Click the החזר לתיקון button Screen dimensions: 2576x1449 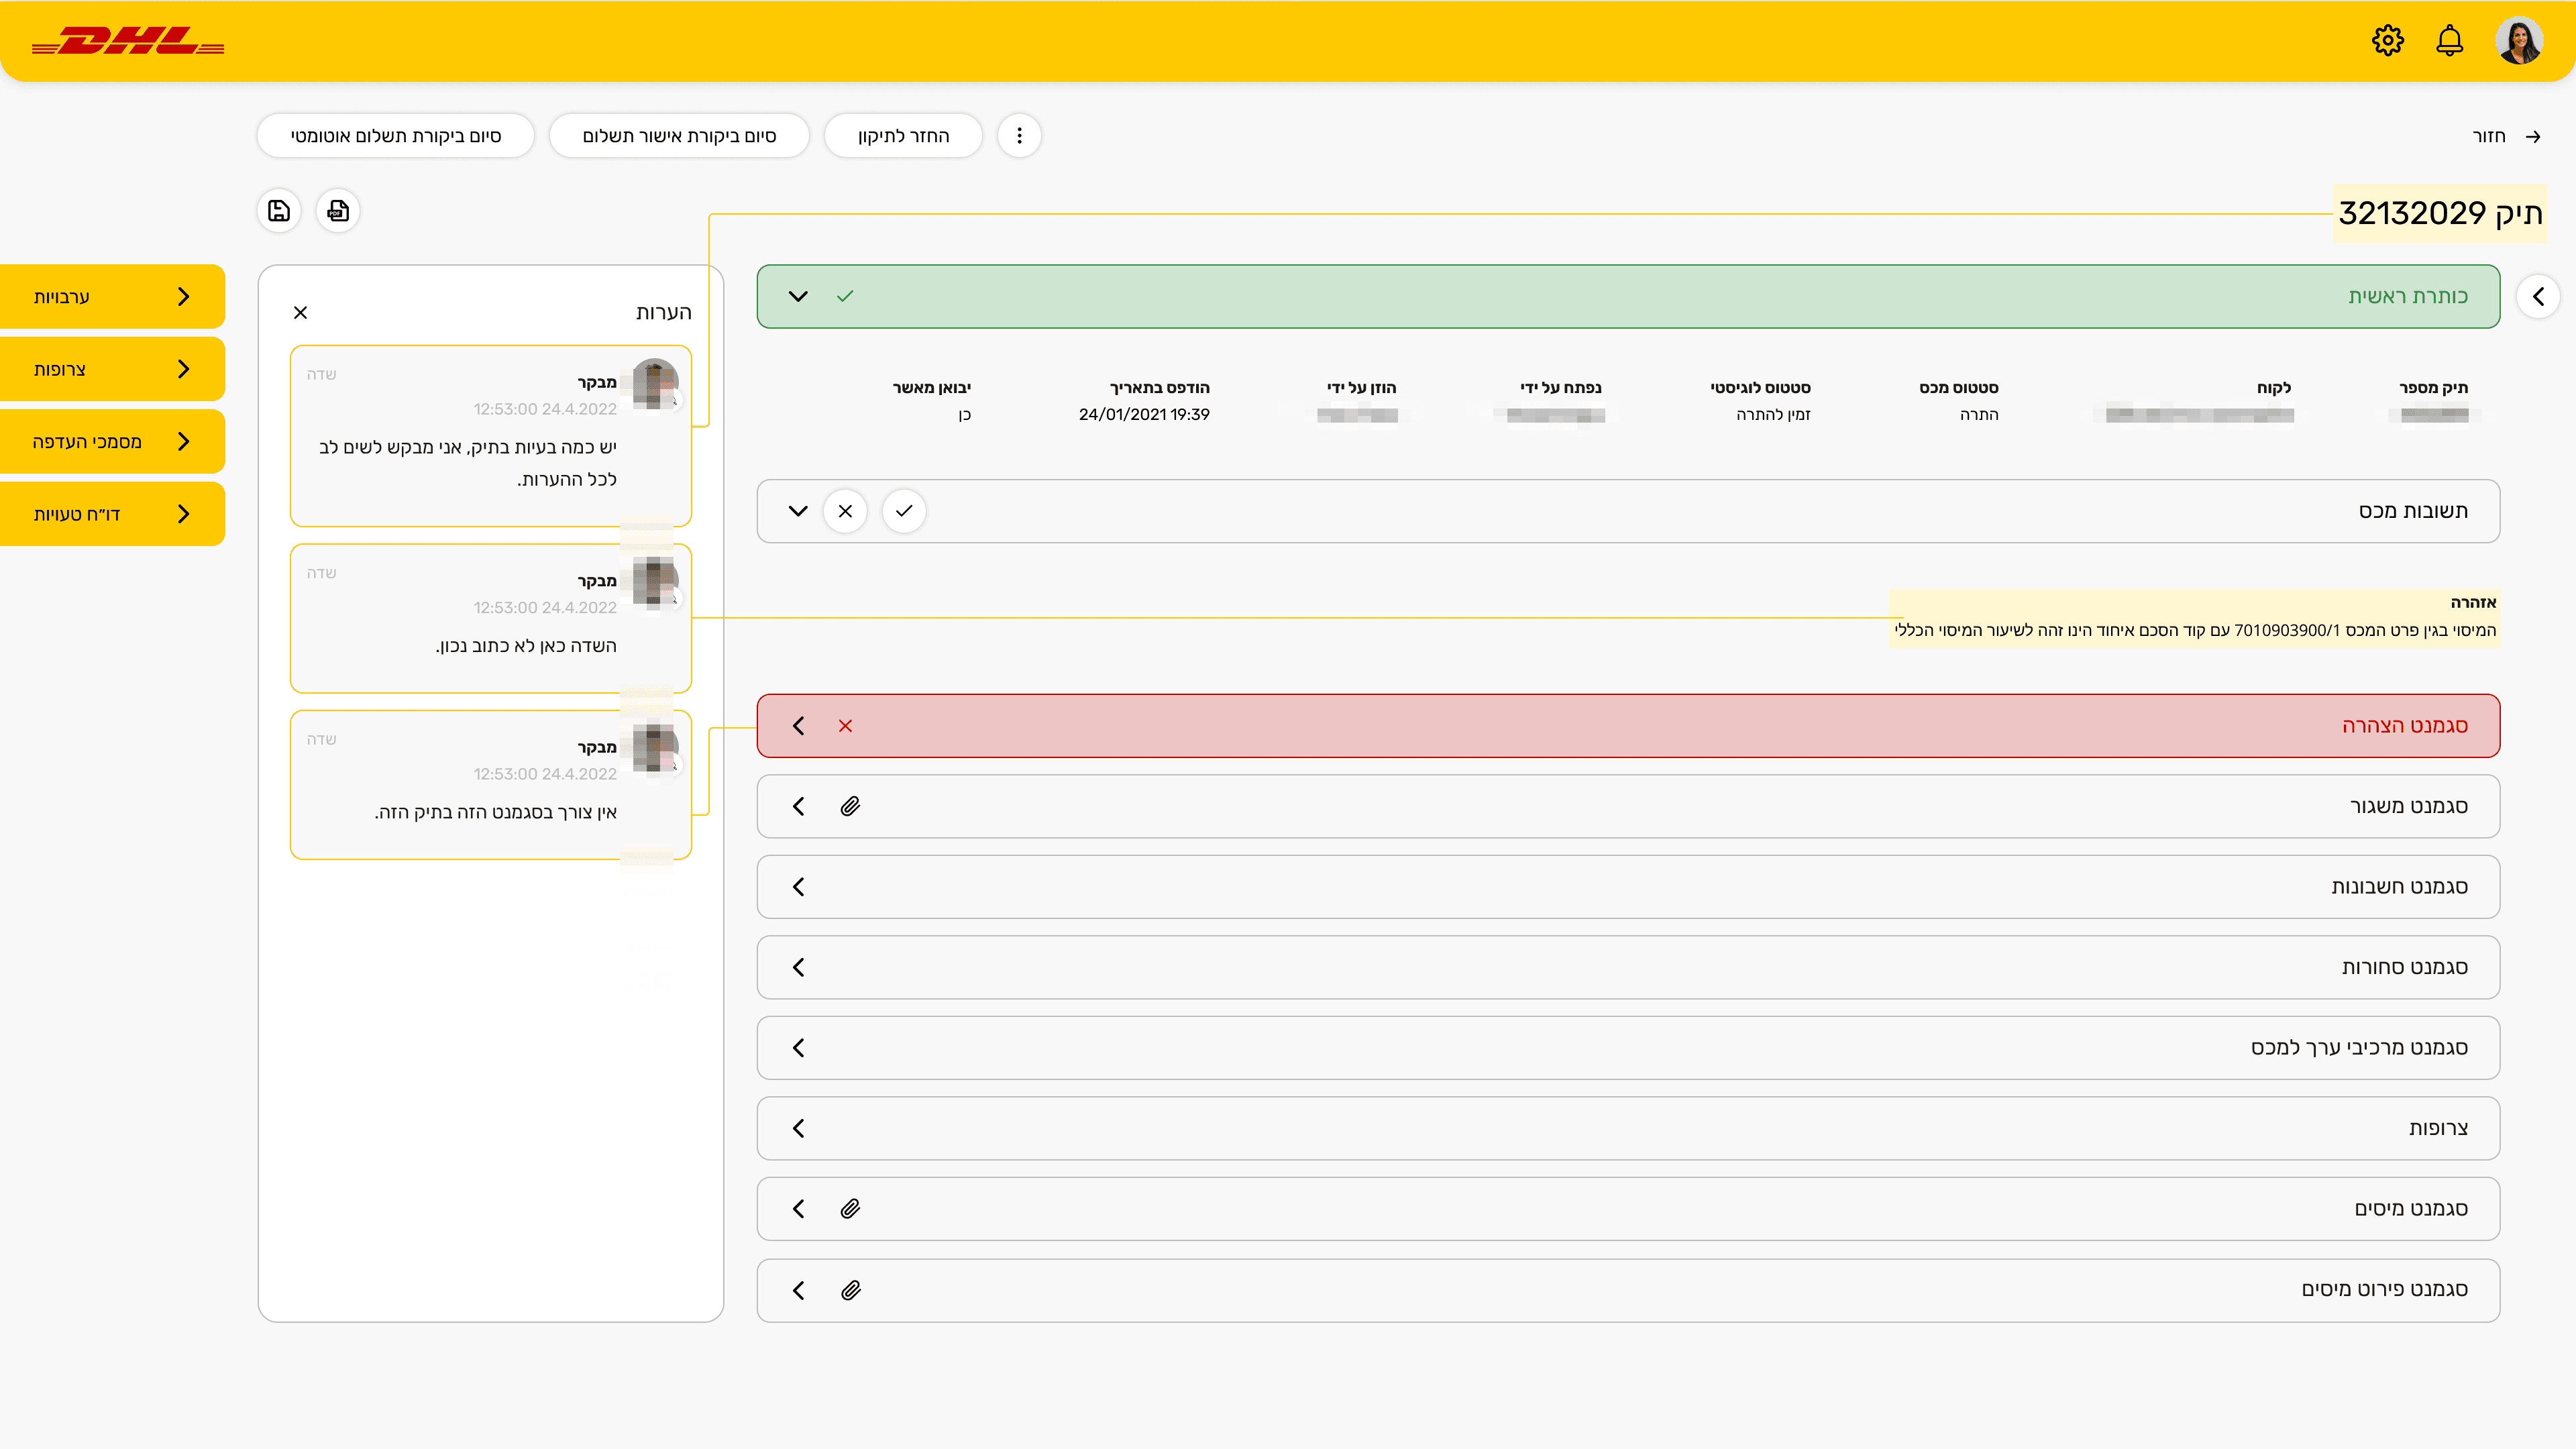point(903,135)
